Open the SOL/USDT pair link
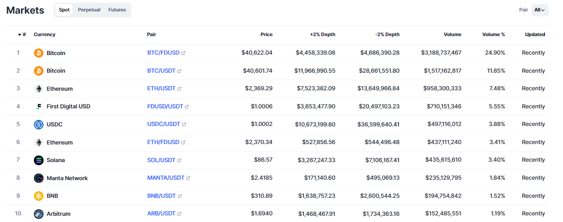Viewport: 563px width, 222px height. pyautogui.click(x=161, y=160)
